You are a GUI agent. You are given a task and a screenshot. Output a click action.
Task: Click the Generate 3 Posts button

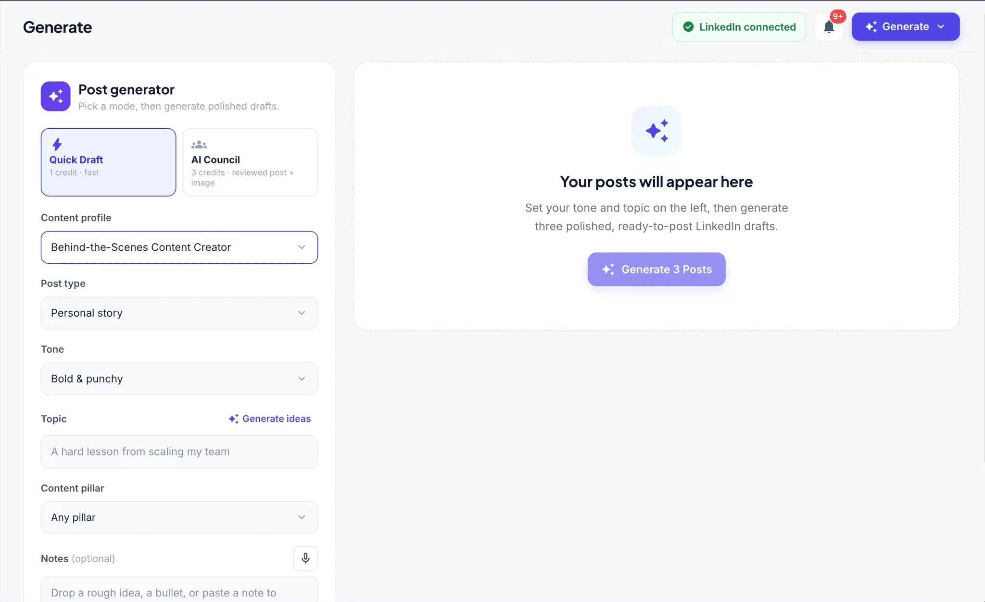[x=657, y=270]
